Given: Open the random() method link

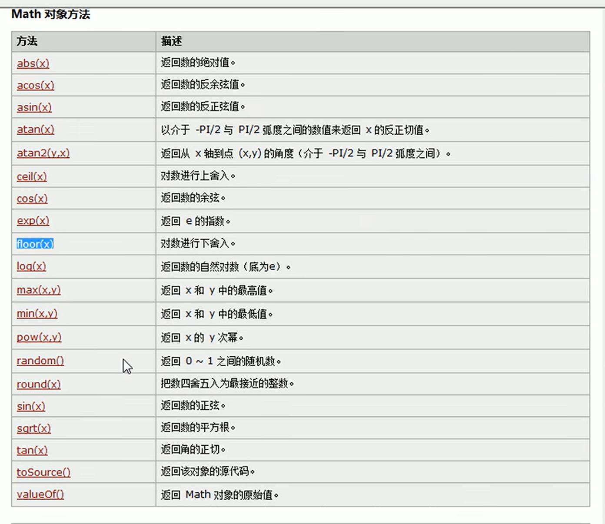Looking at the screenshot, I should (40, 361).
